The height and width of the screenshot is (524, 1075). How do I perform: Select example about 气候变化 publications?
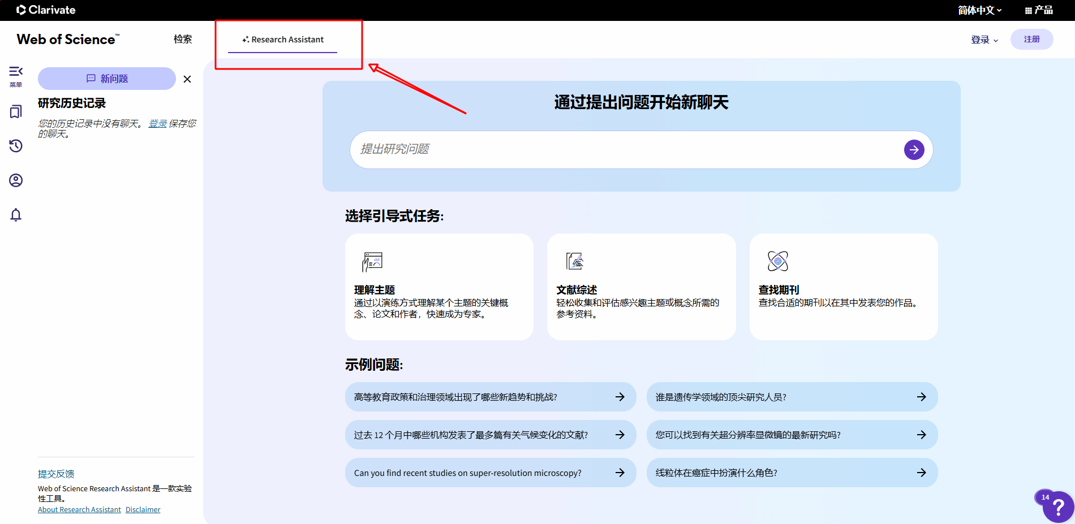coord(491,435)
